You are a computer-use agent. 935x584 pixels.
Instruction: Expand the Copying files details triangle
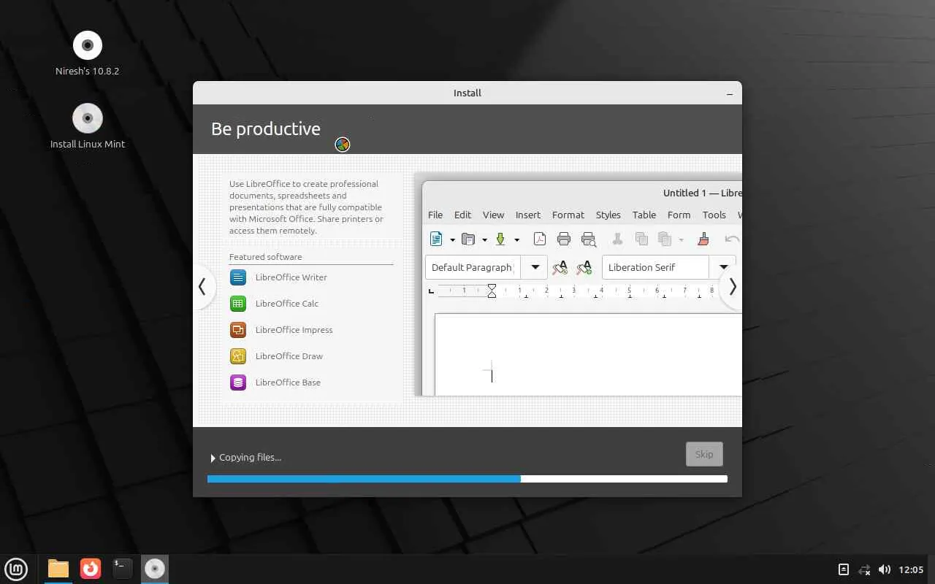click(213, 458)
